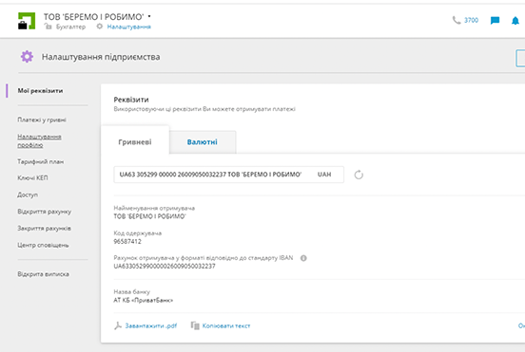Click the bank name АТ КБ «ПриватБанк»
The height and width of the screenshot is (352, 525).
tap(144, 300)
